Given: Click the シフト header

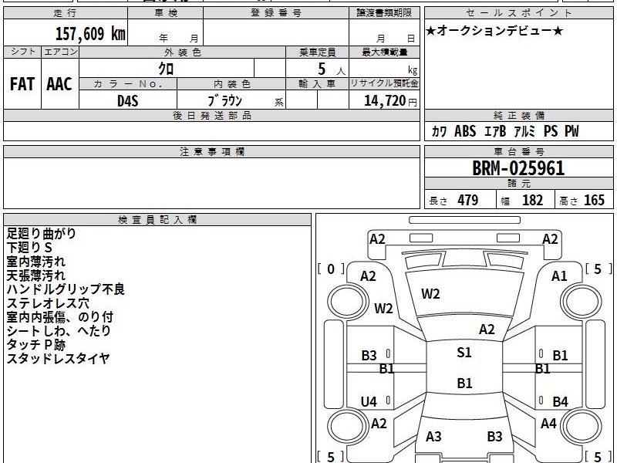Looking at the screenshot, I should click(22, 52).
